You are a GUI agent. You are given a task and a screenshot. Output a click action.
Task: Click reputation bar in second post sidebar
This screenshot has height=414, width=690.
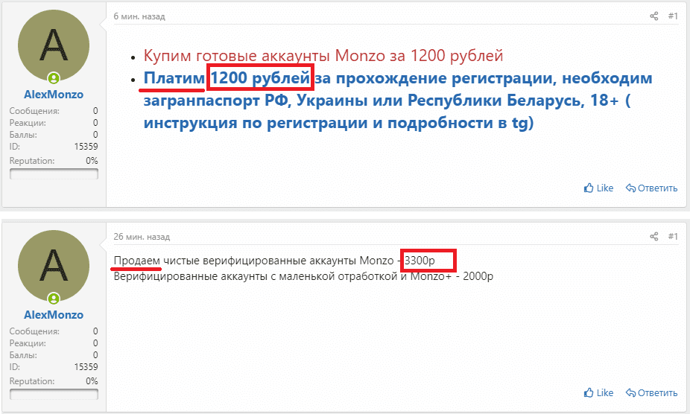pos(54,394)
